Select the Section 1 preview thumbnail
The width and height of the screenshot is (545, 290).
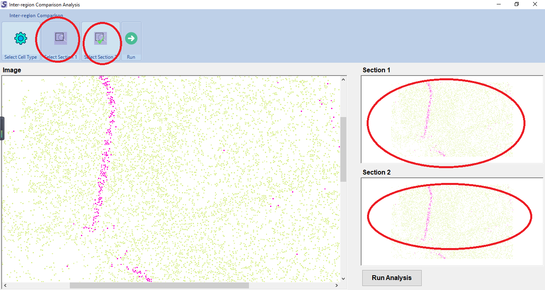coord(452,119)
